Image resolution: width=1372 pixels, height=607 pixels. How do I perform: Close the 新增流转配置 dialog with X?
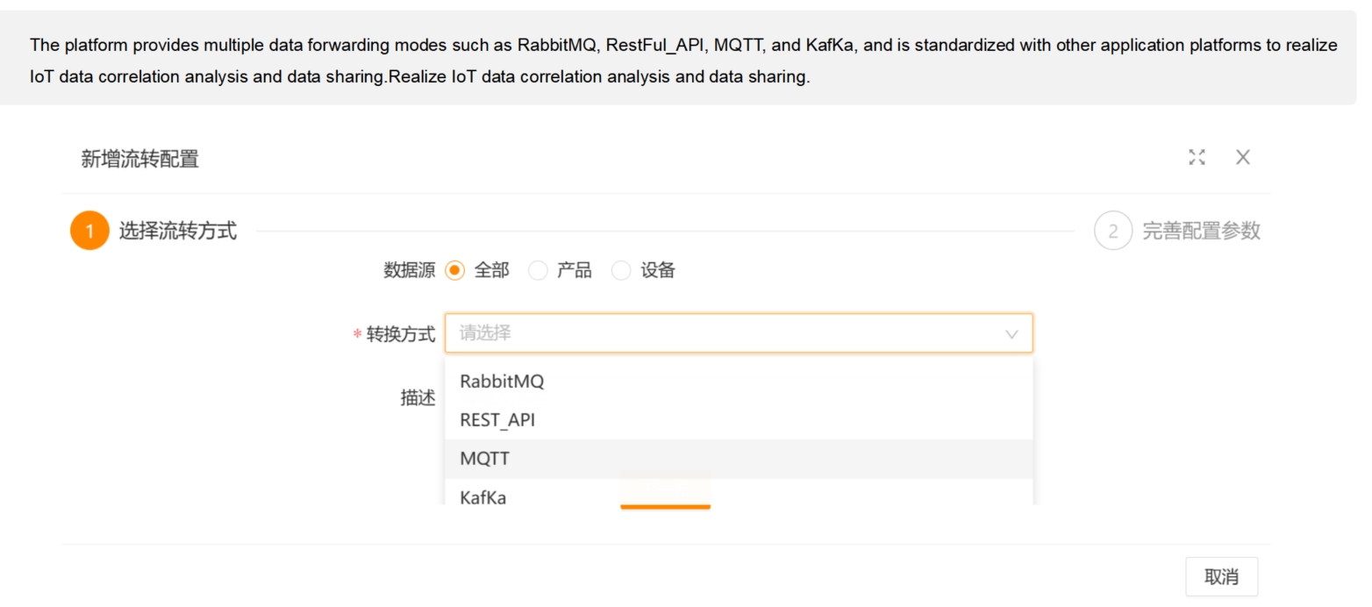click(1242, 157)
